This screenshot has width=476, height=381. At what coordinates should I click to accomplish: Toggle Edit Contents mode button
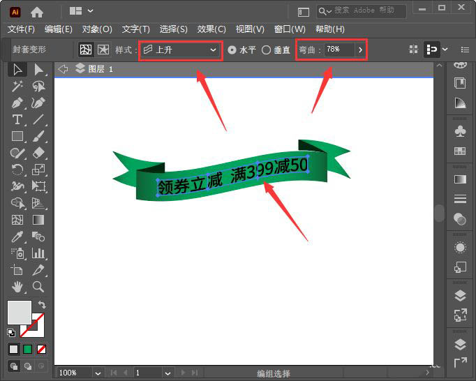point(103,49)
